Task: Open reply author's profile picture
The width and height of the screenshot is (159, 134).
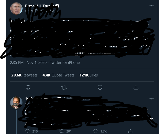Action: point(16,102)
